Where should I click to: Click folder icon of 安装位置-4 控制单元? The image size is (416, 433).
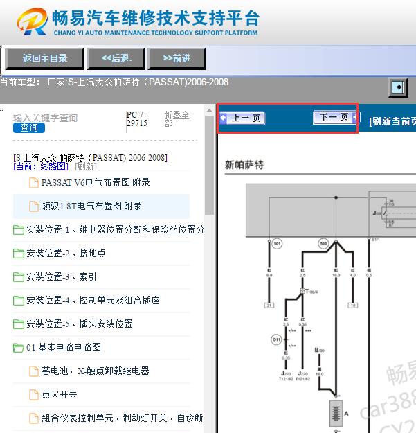[x=19, y=301]
